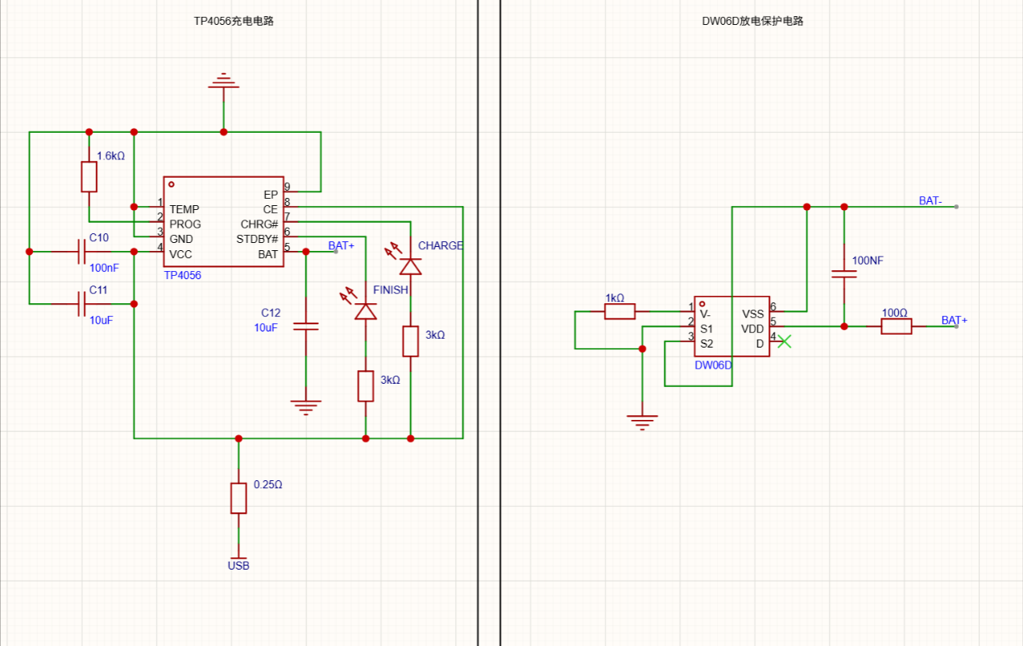This screenshot has width=1023, height=646.
Task: Select the C10 capacitor symbol
Action: [81, 251]
